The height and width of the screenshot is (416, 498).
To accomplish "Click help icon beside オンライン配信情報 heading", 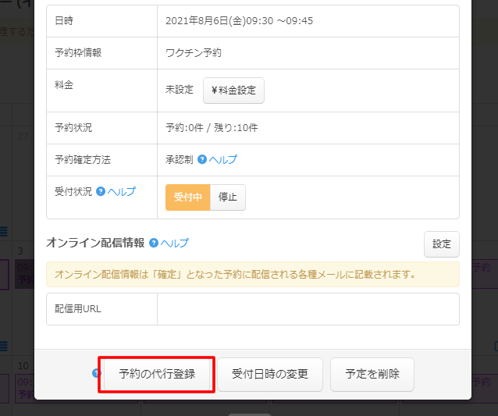I will click(154, 243).
